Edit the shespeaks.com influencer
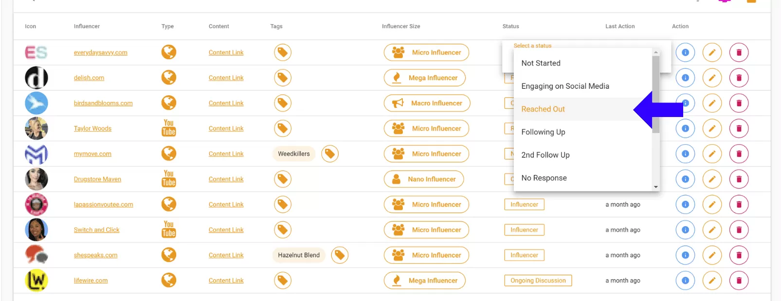 (712, 255)
